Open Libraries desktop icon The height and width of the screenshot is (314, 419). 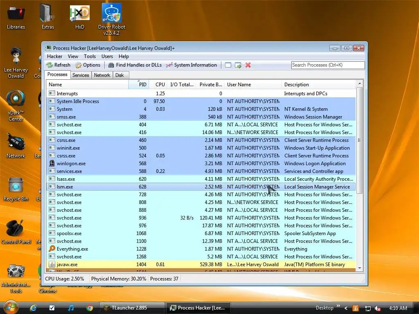(x=16, y=17)
